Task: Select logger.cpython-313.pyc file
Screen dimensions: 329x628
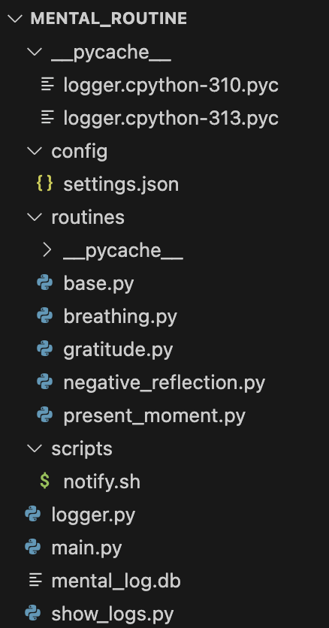Action: coord(171,118)
